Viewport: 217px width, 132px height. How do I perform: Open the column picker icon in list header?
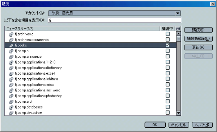[x=178, y=29]
